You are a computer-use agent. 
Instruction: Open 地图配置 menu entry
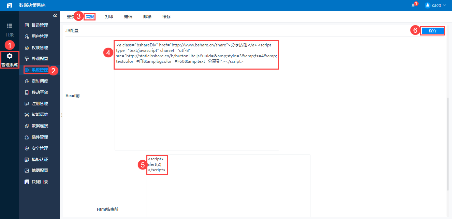tap(40, 171)
